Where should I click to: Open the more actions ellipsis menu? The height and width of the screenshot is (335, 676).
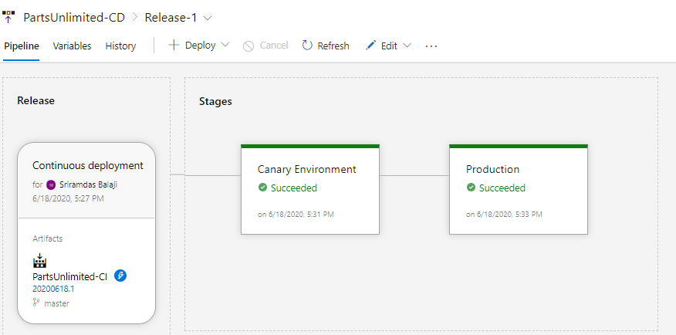tap(431, 46)
